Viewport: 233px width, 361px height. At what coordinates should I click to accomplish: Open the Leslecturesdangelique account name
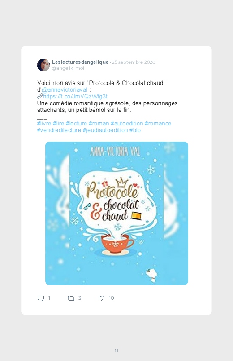point(80,62)
